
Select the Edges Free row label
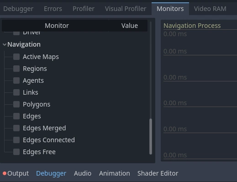coord(39,152)
